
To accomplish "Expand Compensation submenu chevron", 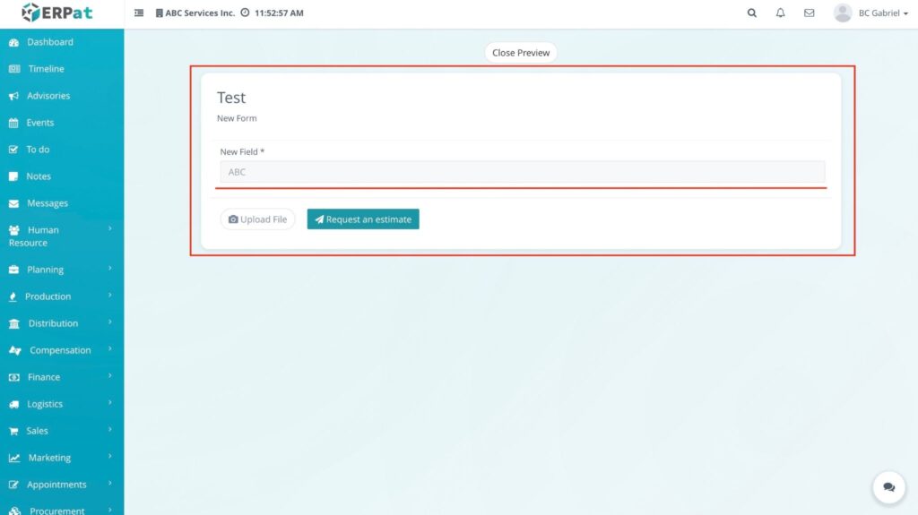I will 109,349.
